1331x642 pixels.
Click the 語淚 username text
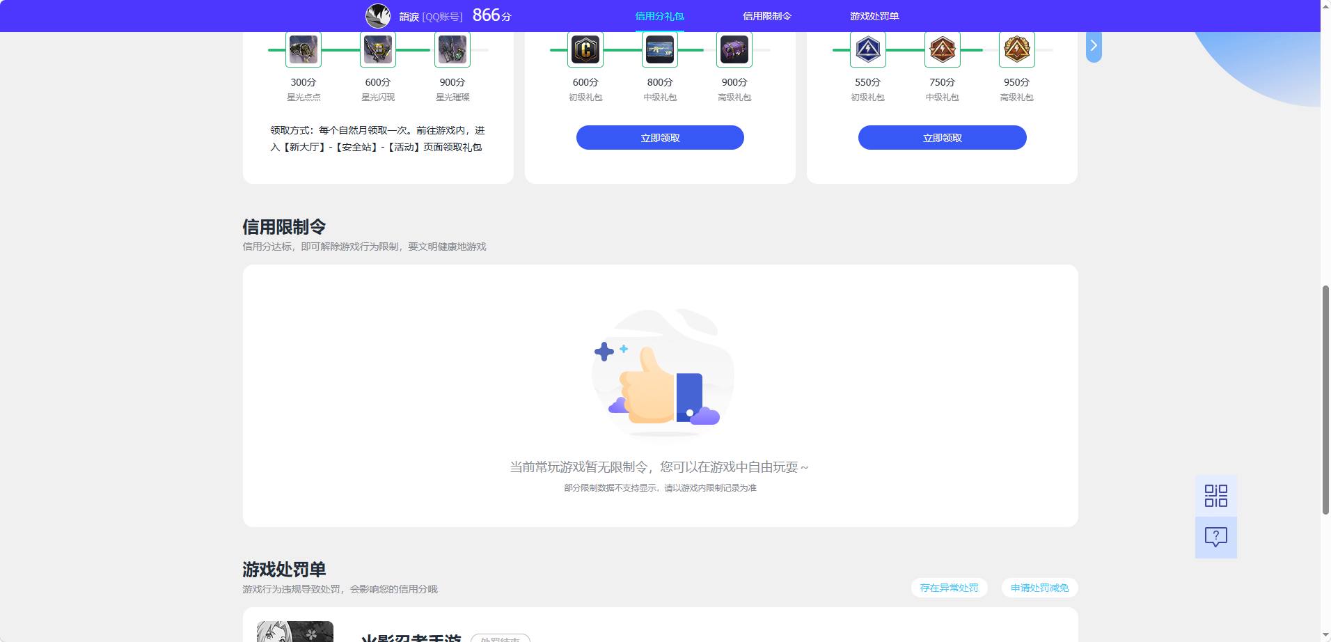pyautogui.click(x=409, y=17)
